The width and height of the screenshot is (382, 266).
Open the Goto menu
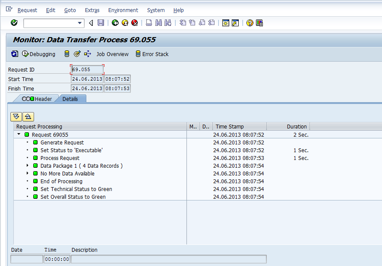tap(70, 10)
